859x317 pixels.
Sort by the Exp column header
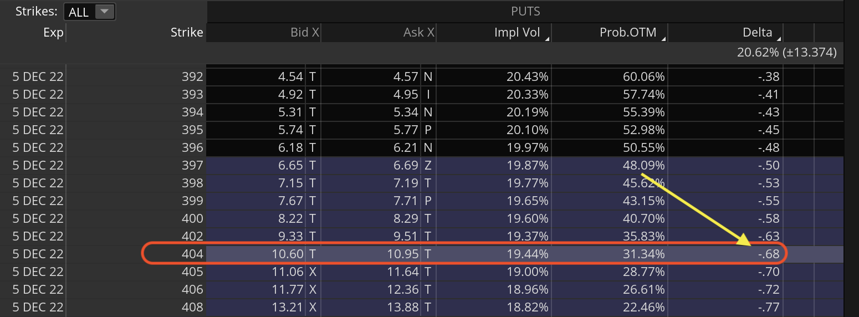coord(54,33)
